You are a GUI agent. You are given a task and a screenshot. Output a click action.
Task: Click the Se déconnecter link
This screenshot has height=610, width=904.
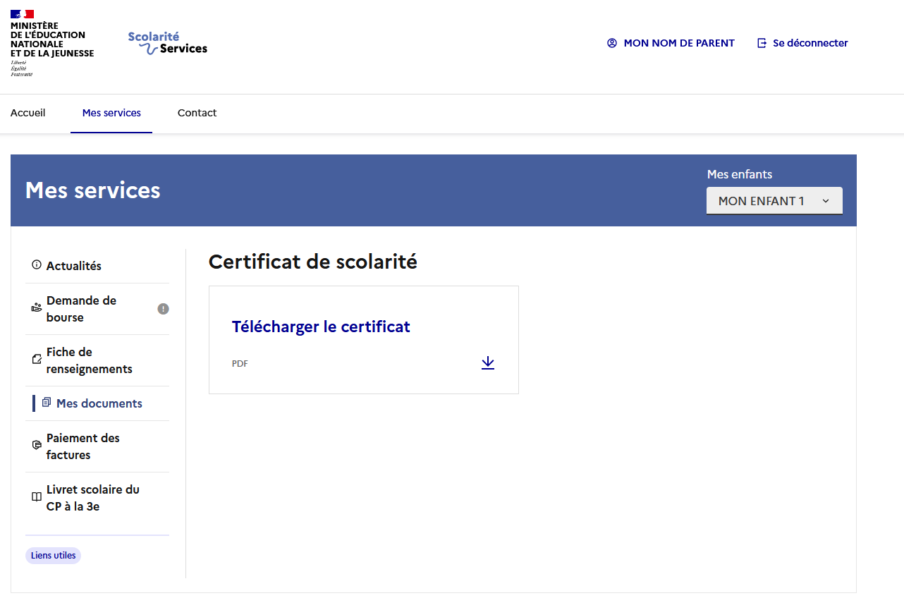[810, 43]
